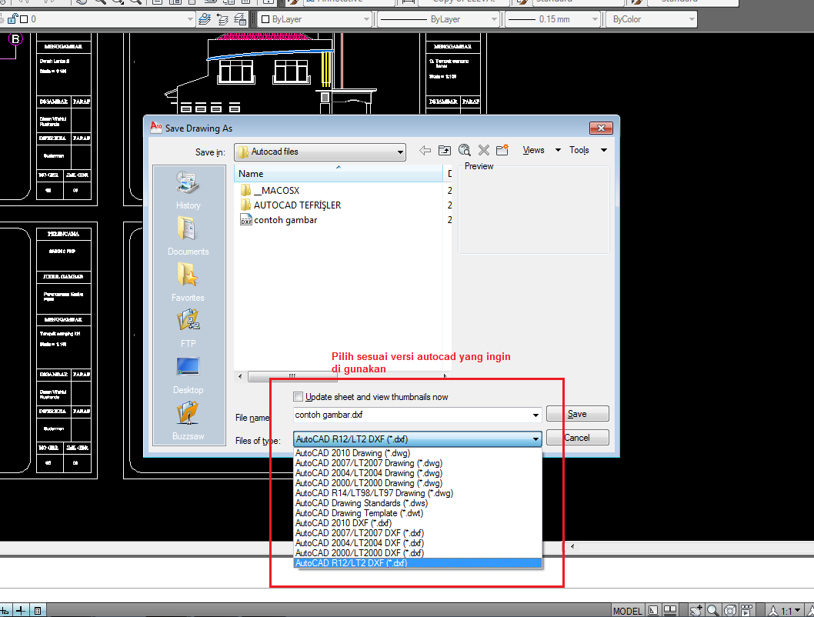This screenshot has height=617, width=814.
Task: Close the Save Drawing As dialog
Action: point(601,128)
